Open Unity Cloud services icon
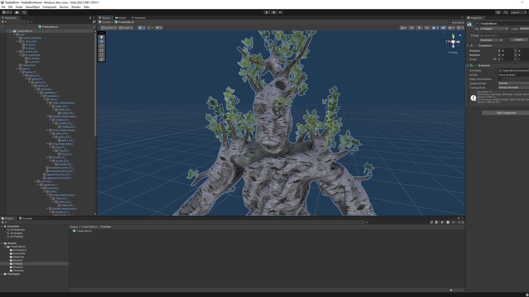529x297 pixels. click(17, 12)
